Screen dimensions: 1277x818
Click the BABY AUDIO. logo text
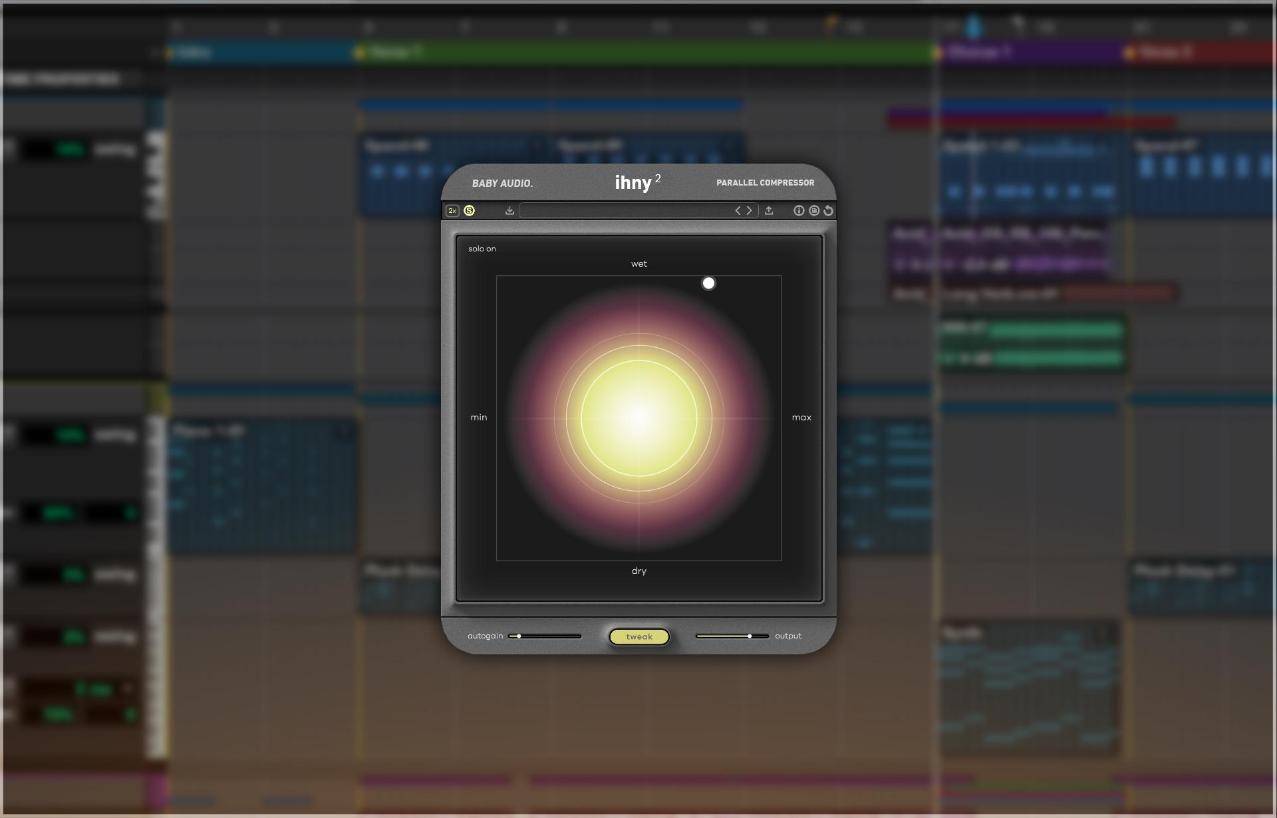coord(502,184)
